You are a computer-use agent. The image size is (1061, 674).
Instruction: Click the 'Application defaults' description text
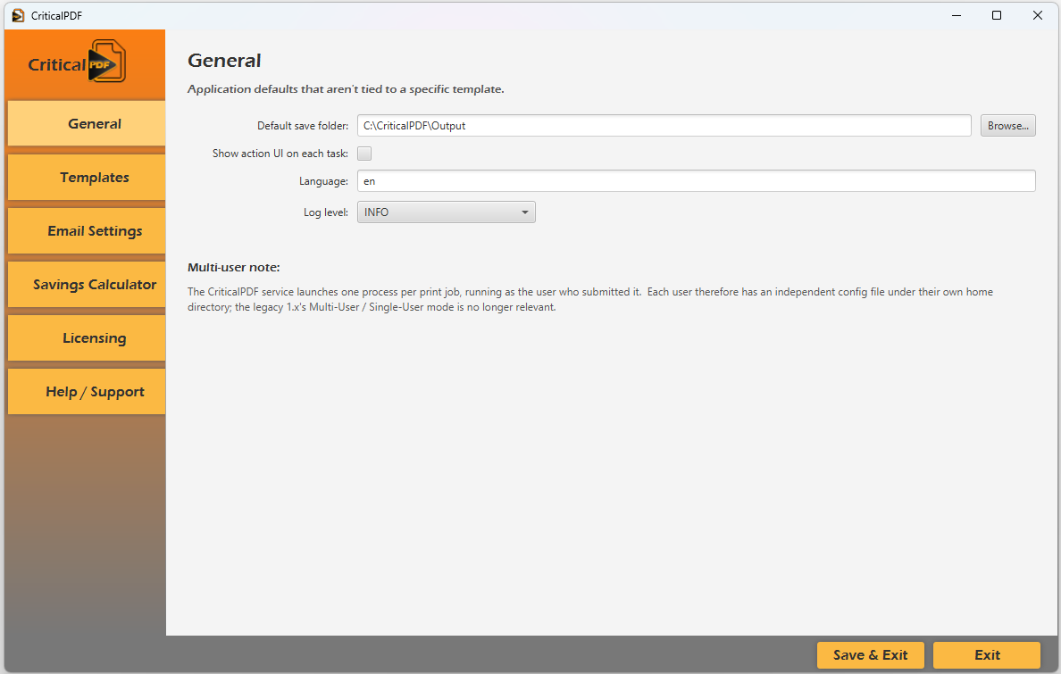pos(346,88)
